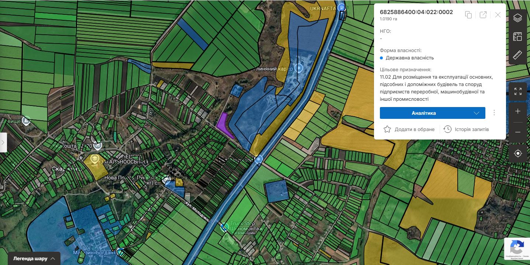Open the map layers panel
The image size is (530, 265).
tap(517, 17)
